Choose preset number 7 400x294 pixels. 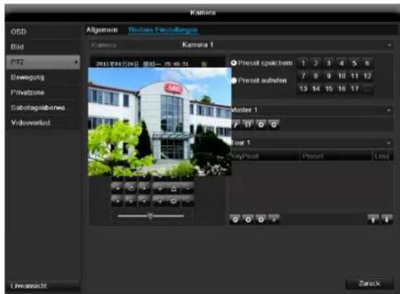[x=303, y=76]
